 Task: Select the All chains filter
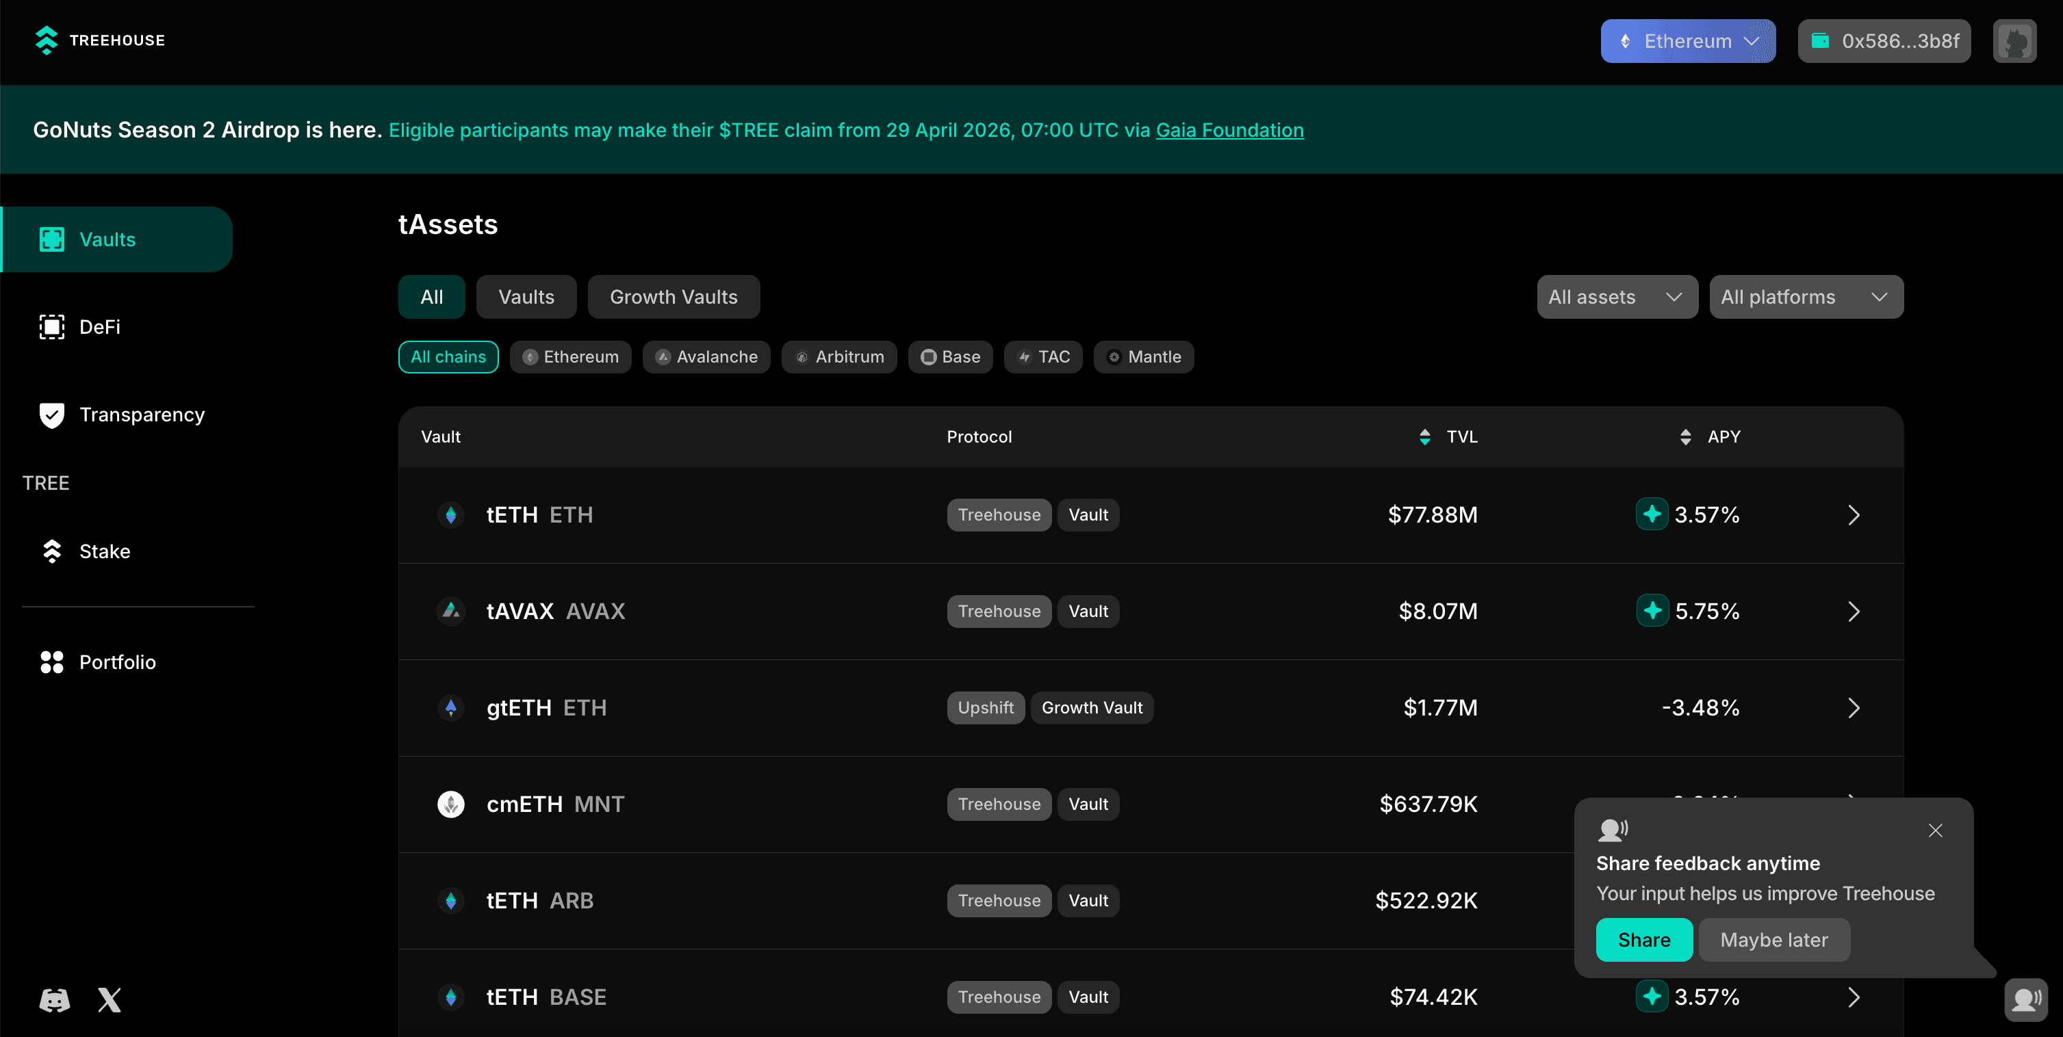[448, 357]
